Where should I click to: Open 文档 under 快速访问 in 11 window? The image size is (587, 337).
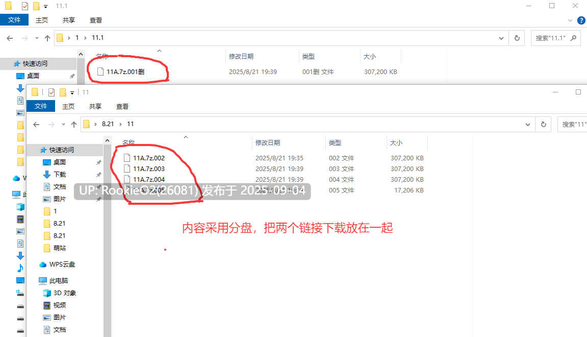(60, 187)
